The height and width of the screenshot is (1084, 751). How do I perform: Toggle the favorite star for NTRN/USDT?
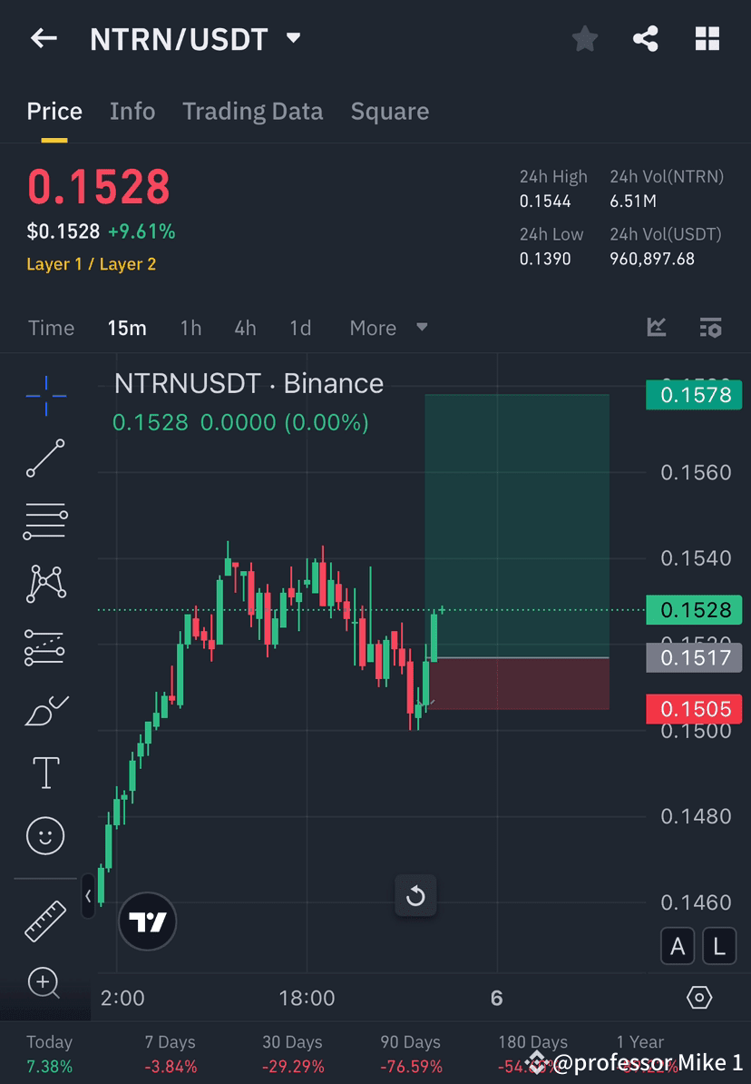584,38
